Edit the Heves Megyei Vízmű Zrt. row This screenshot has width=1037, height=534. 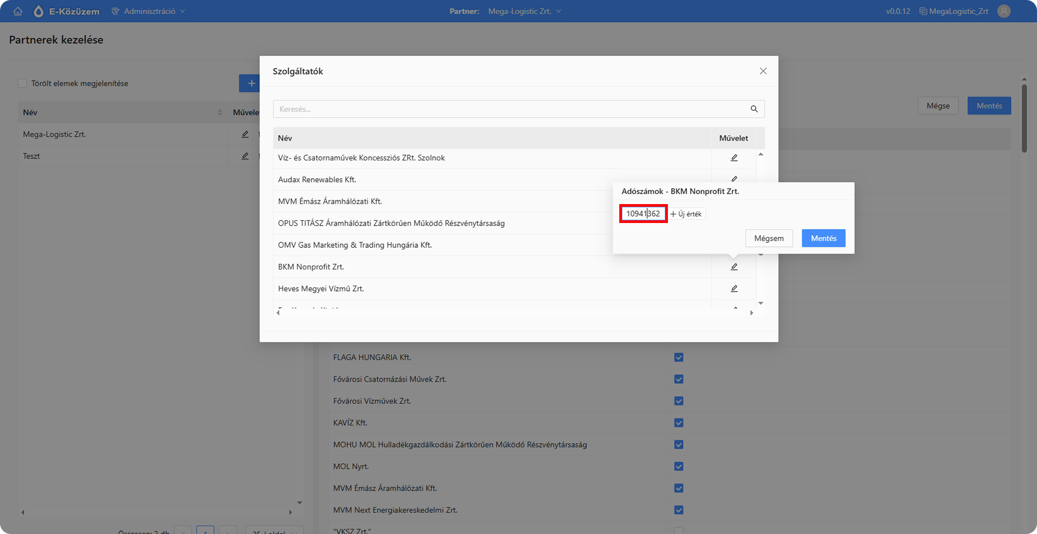click(734, 289)
